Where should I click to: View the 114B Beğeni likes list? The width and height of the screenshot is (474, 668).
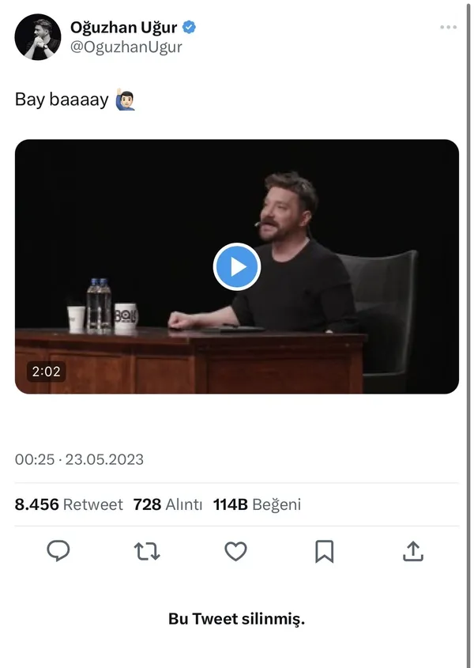point(257,504)
